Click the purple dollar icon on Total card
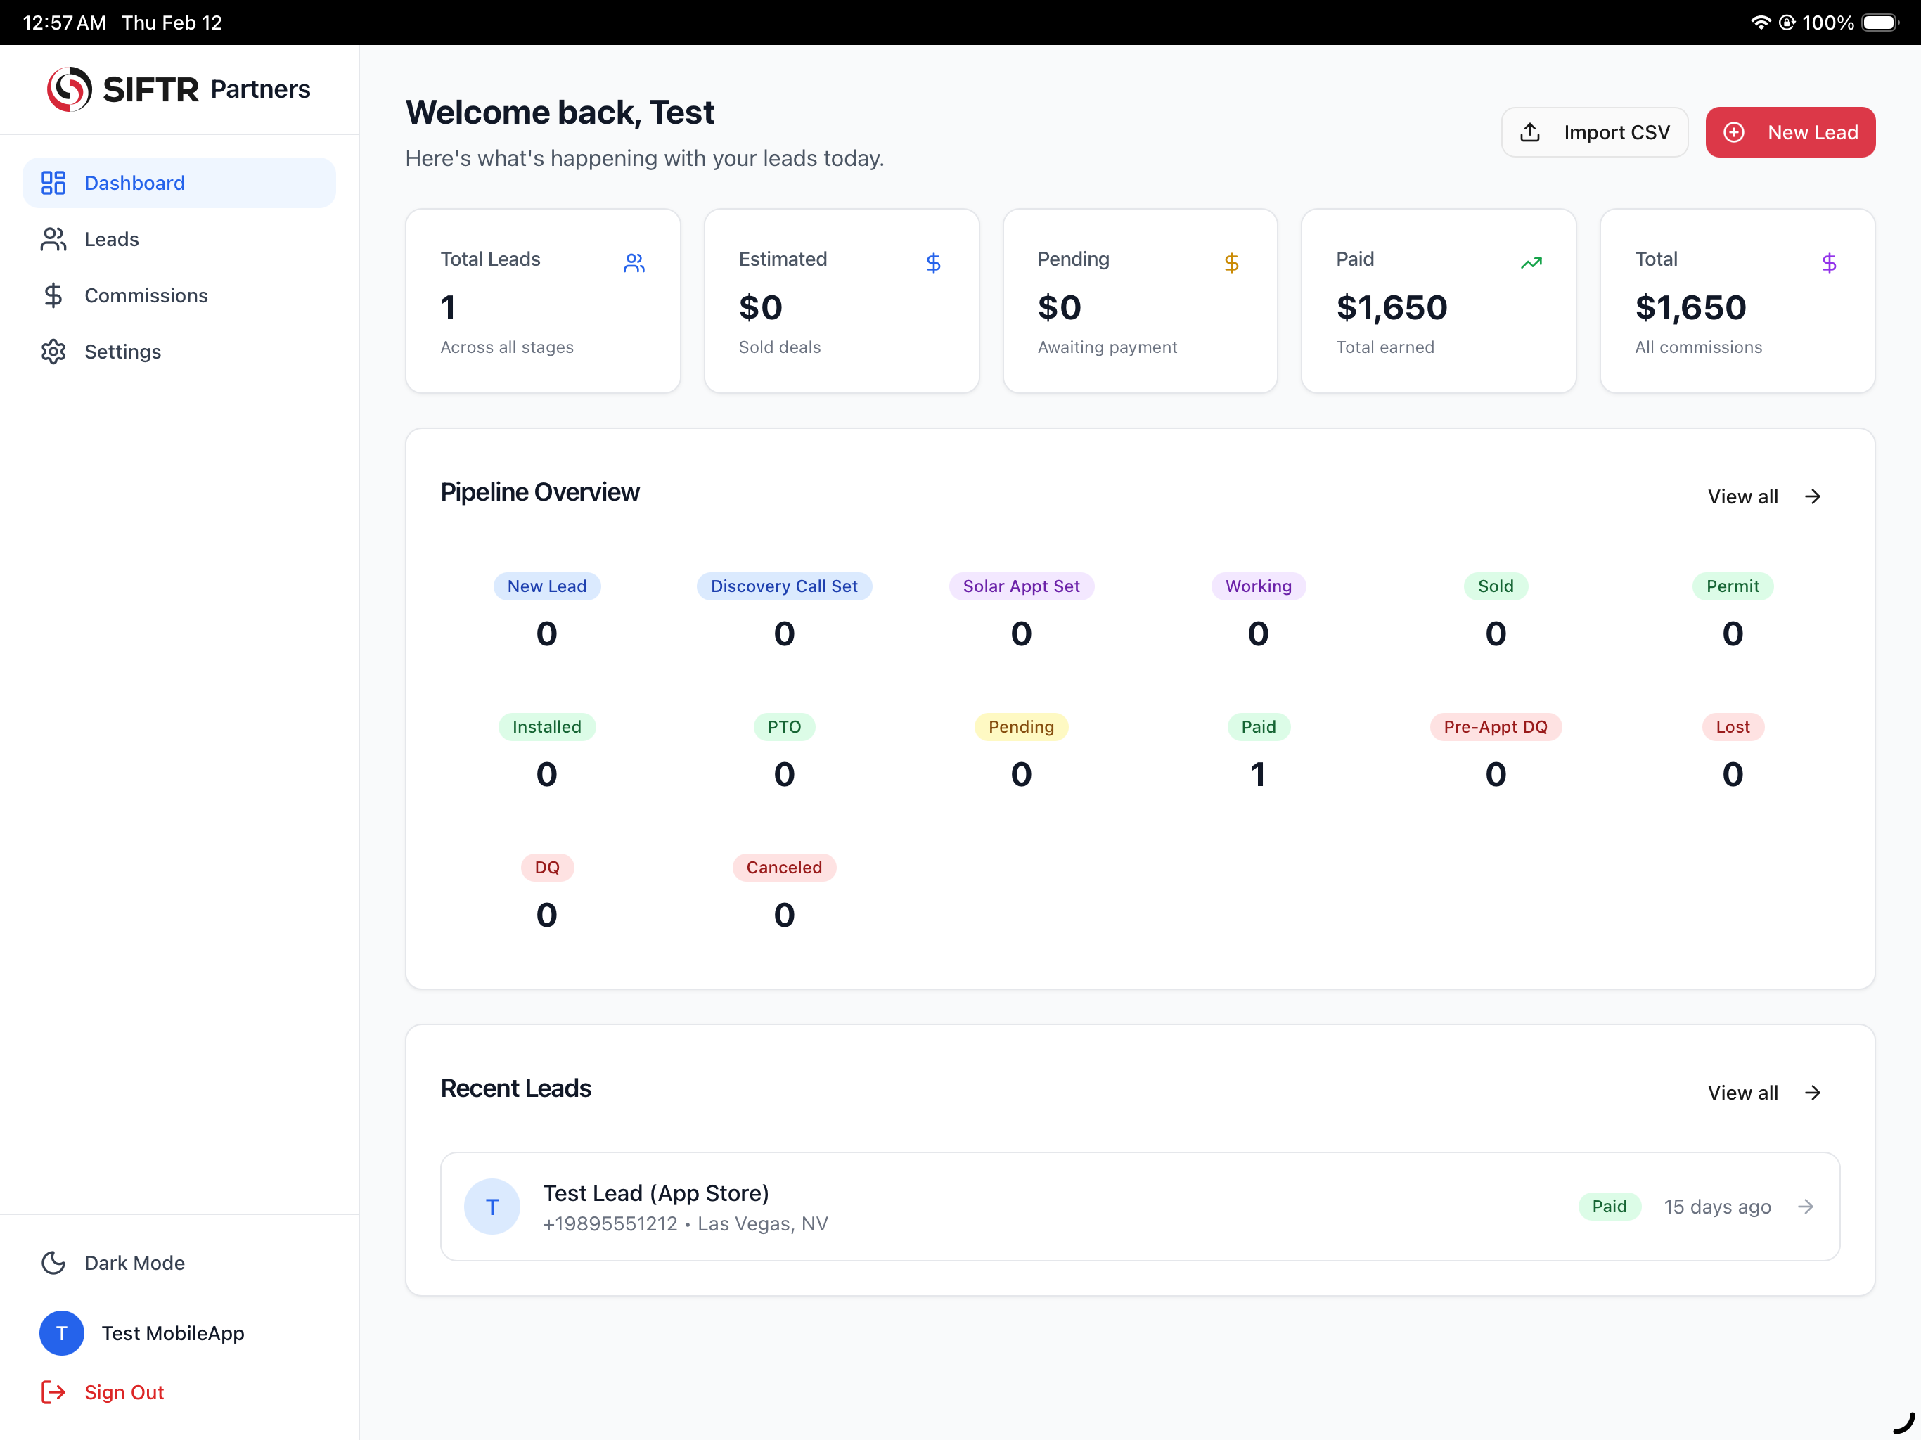The width and height of the screenshot is (1921, 1440). tap(1829, 262)
